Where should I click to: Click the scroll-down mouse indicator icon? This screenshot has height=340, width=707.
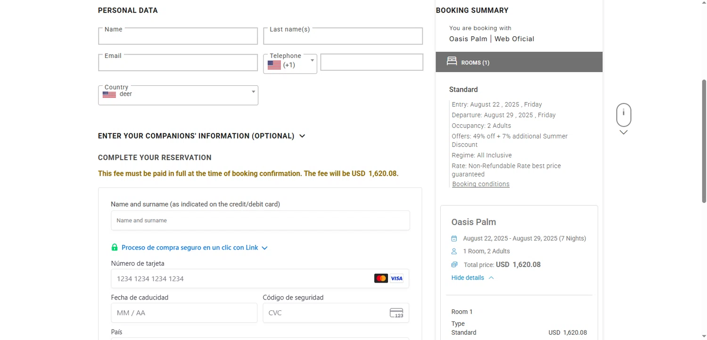point(624,115)
